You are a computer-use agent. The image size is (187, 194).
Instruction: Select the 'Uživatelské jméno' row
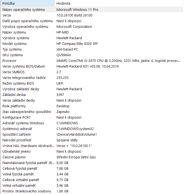pyautogui.click(x=92, y=152)
